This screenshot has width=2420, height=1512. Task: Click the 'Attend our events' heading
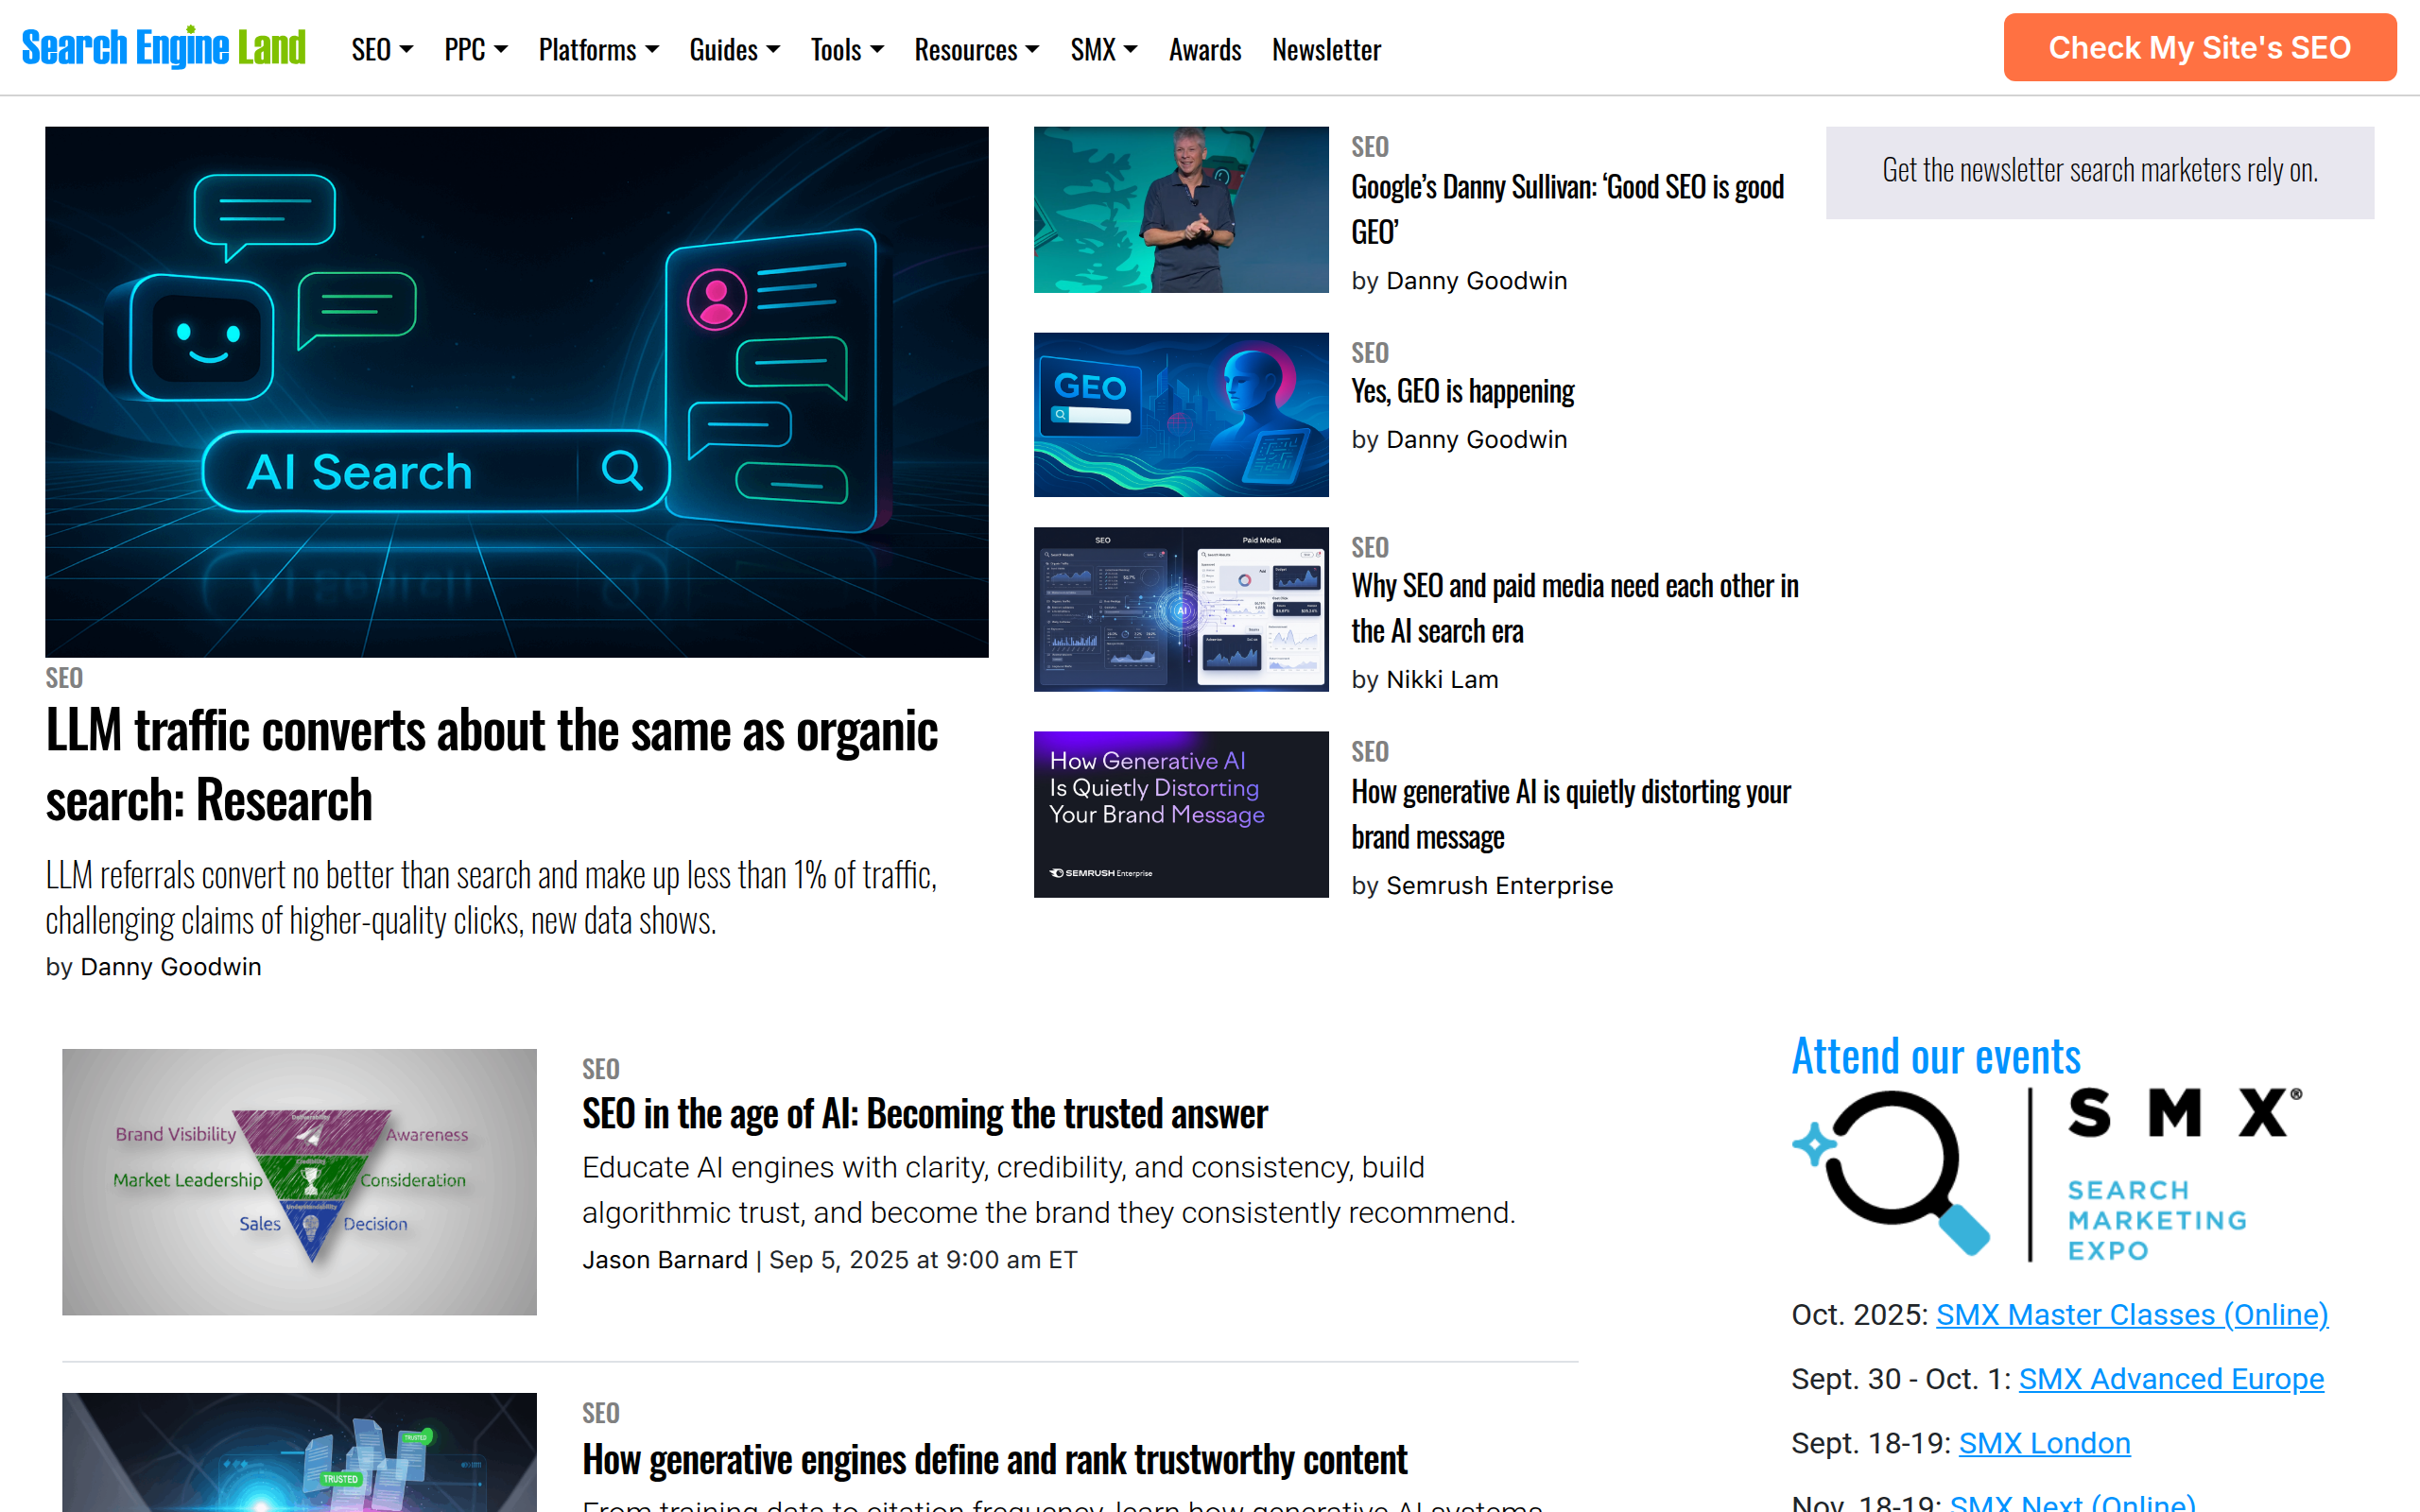(1935, 1056)
